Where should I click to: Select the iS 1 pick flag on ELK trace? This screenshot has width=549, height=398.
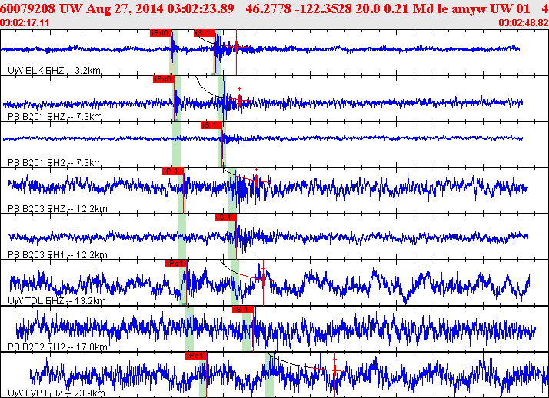pos(204,33)
